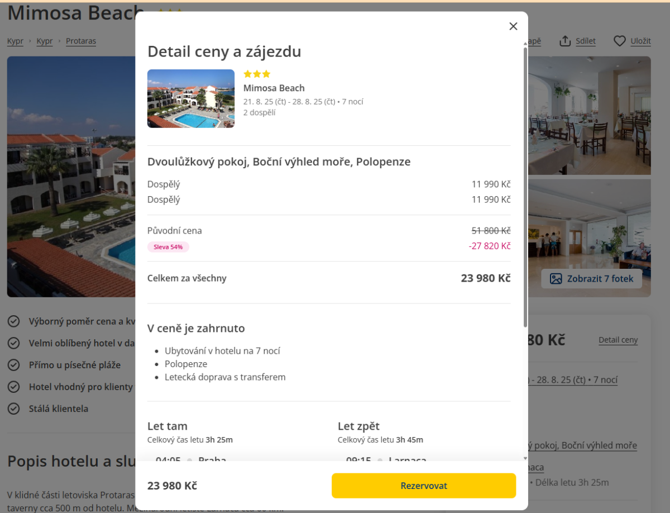Click check icon beside Přímo u písečné pláže
The height and width of the screenshot is (513, 670).
click(13, 365)
